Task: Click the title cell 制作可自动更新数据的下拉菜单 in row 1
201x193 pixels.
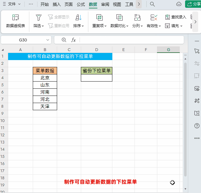Action: tap(60, 56)
